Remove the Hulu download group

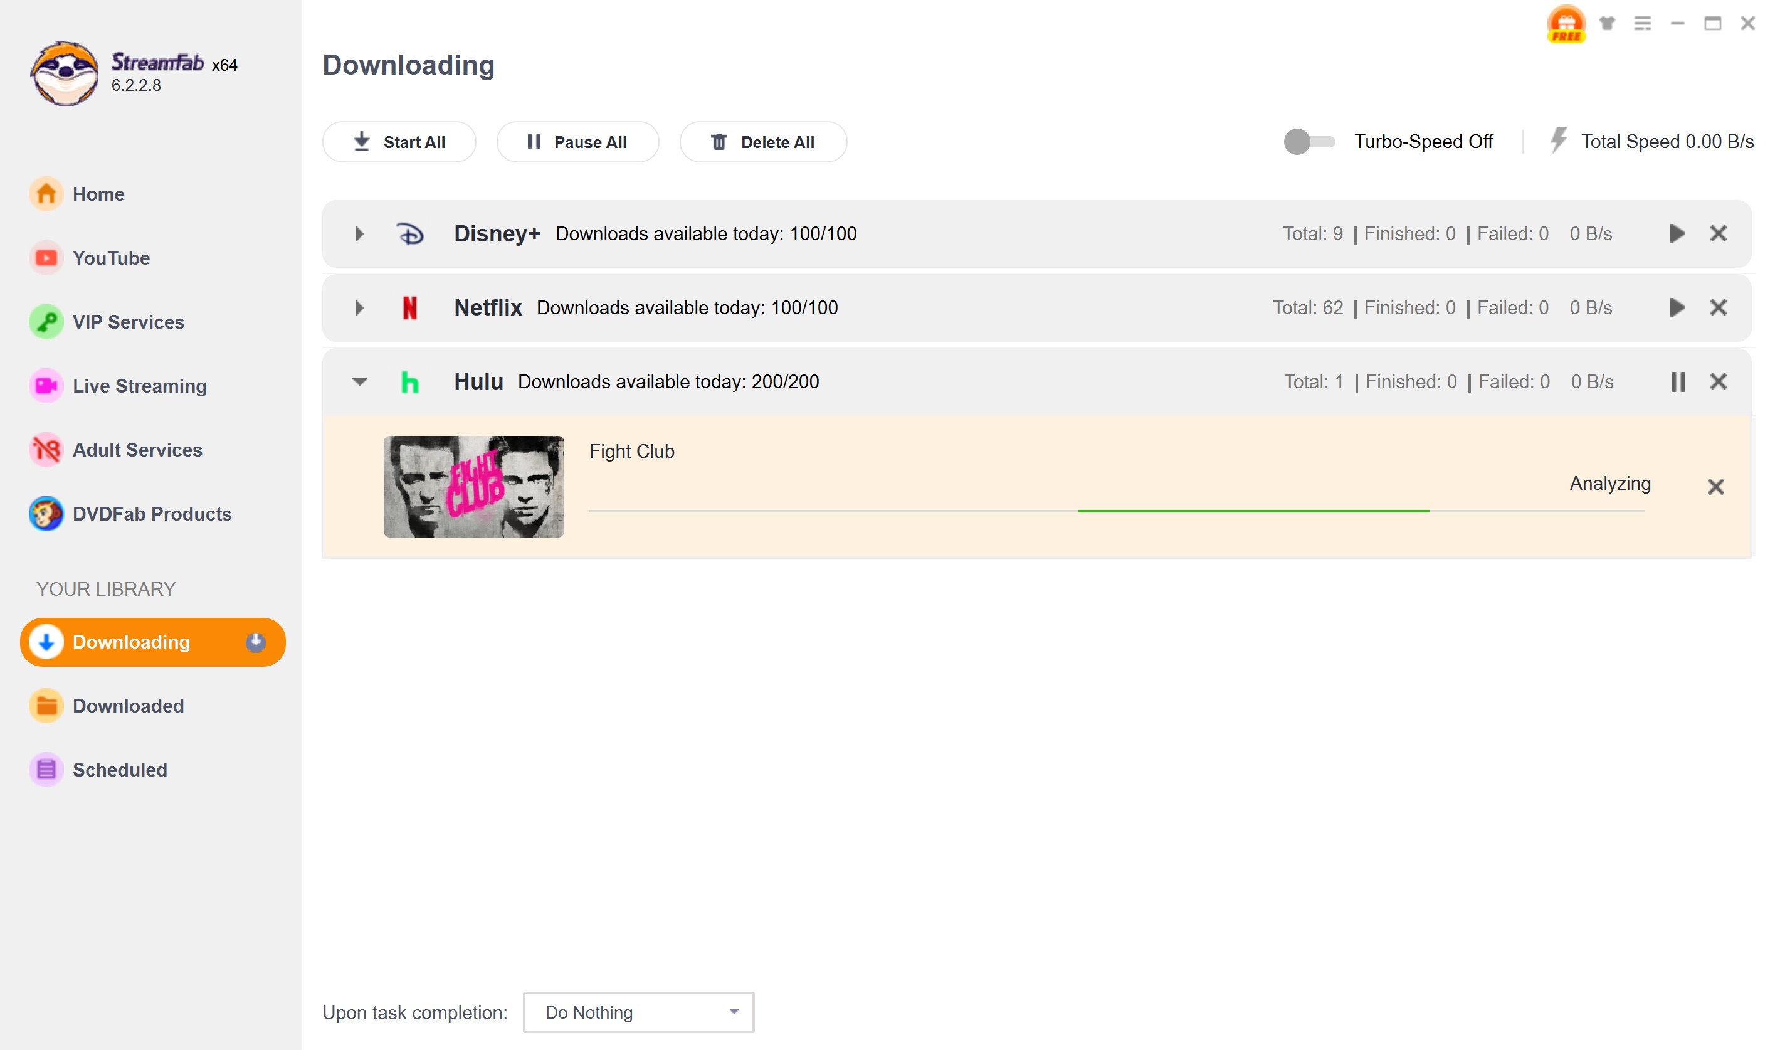(1718, 382)
